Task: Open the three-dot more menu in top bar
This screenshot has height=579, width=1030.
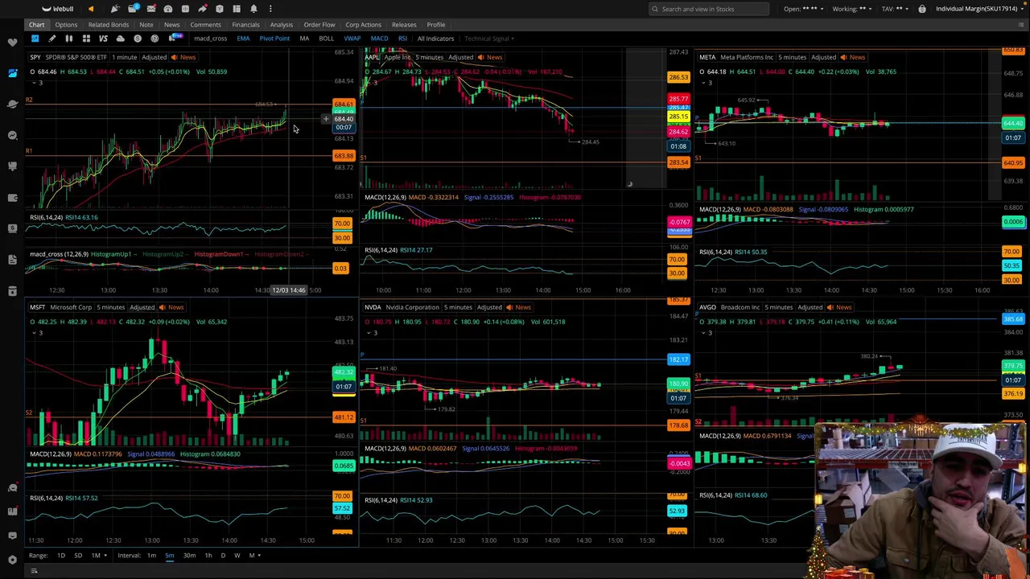Action: 270,9
